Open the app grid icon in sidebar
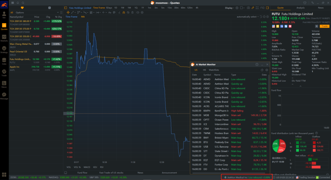This screenshot has width=331, height=180. [4, 174]
